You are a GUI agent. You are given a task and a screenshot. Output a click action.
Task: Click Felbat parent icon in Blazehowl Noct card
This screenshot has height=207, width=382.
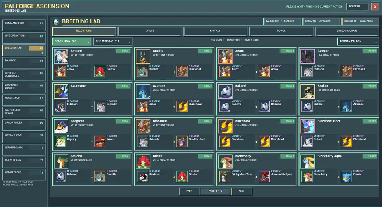[x=307, y=141]
